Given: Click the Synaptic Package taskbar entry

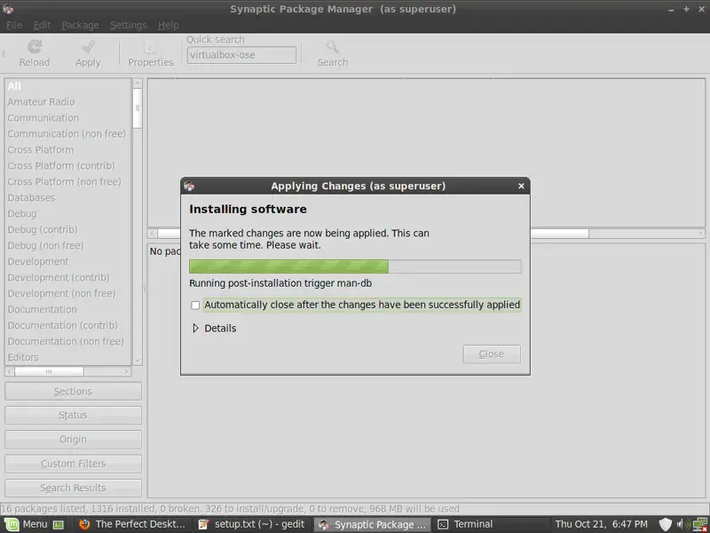Looking at the screenshot, I should tap(372, 524).
